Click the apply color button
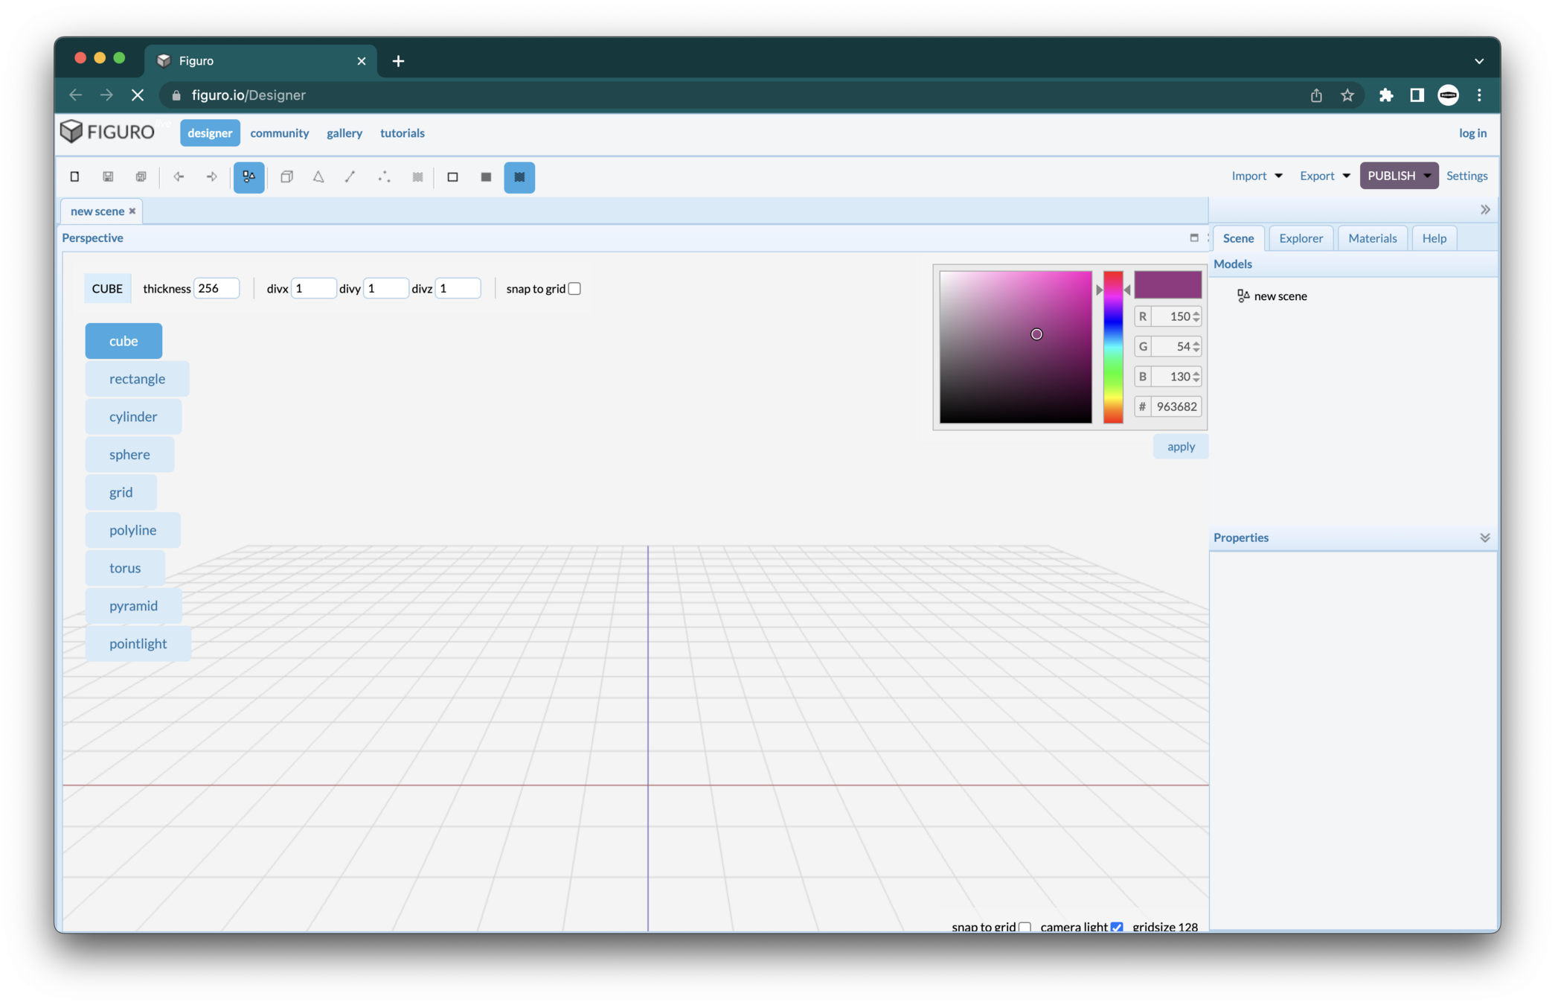Image resolution: width=1555 pixels, height=1005 pixels. [x=1181, y=447]
